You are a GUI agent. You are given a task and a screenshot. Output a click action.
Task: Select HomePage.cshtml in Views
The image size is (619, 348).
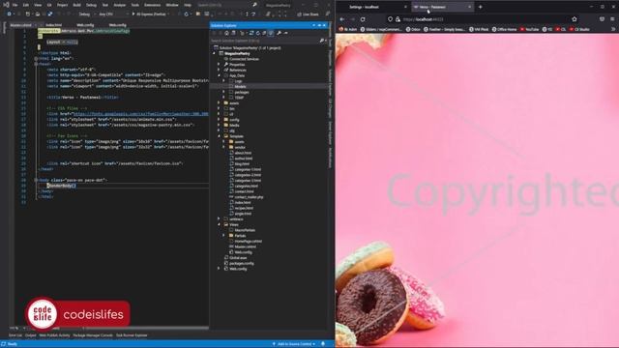(x=248, y=241)
